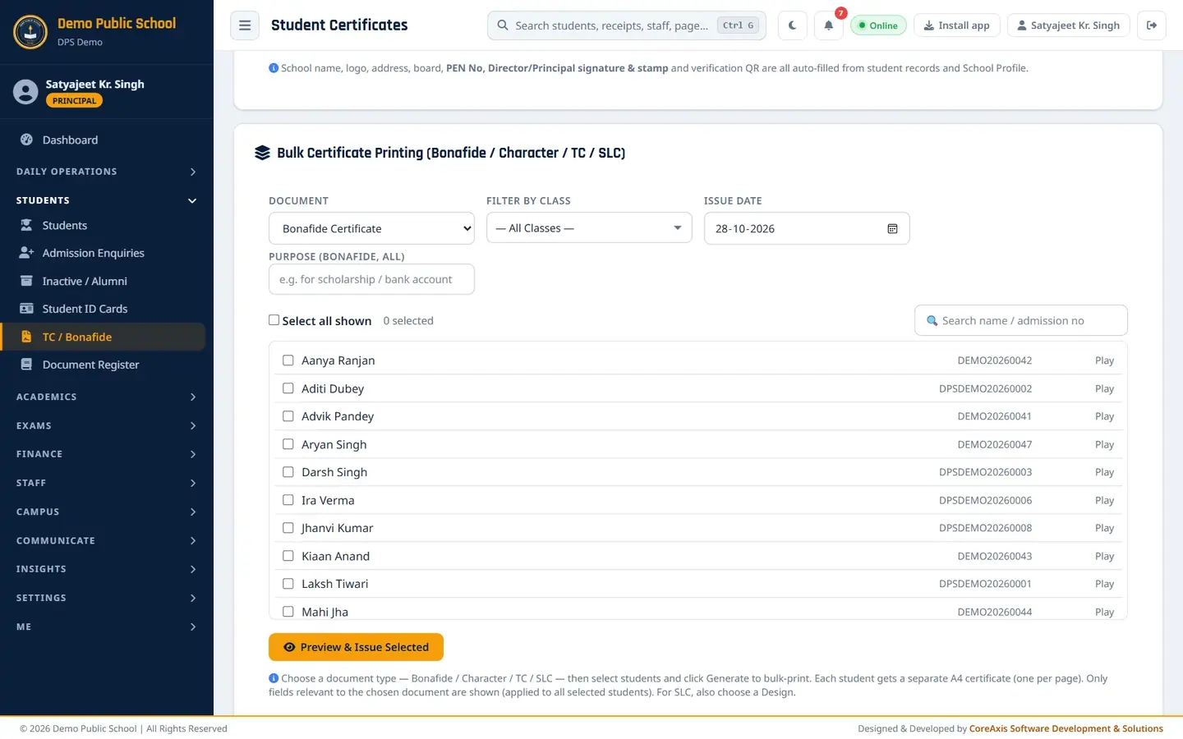Screen dimensions: 1183x739
Task: Open calendar picker in Issue Date
Action: tap(892, 228)
